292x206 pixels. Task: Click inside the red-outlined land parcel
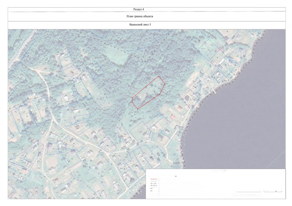tap(149, 93)
